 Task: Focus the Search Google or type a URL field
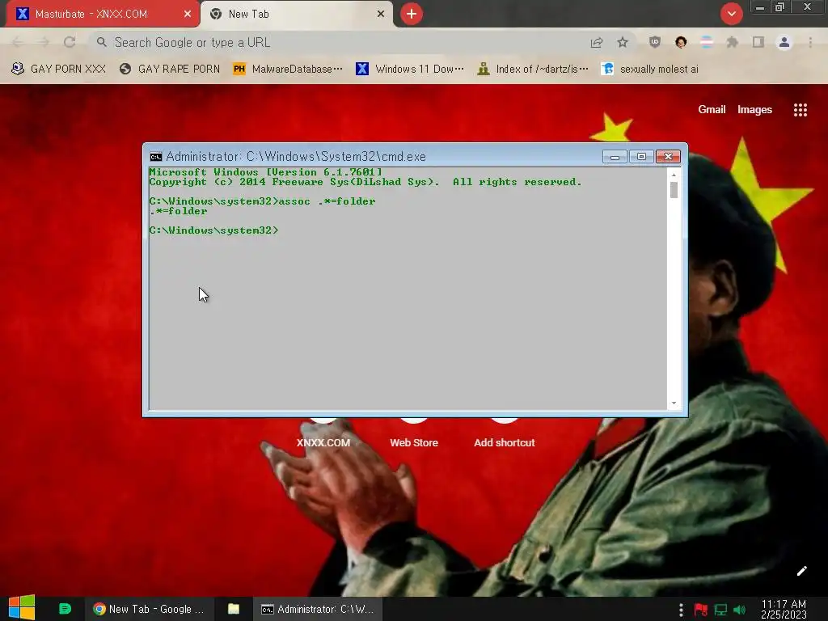338,42
